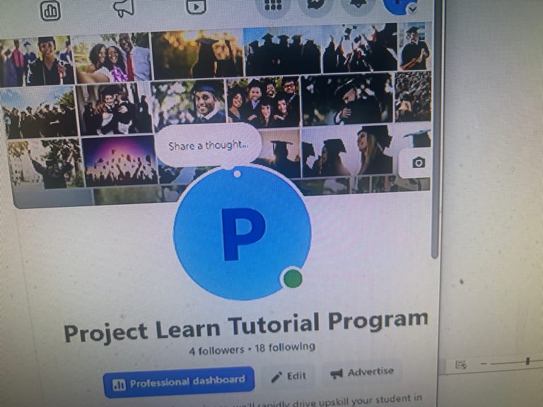Open the apps grid menu icon
This screenshot has width=543, height=407.
point(273,6)
